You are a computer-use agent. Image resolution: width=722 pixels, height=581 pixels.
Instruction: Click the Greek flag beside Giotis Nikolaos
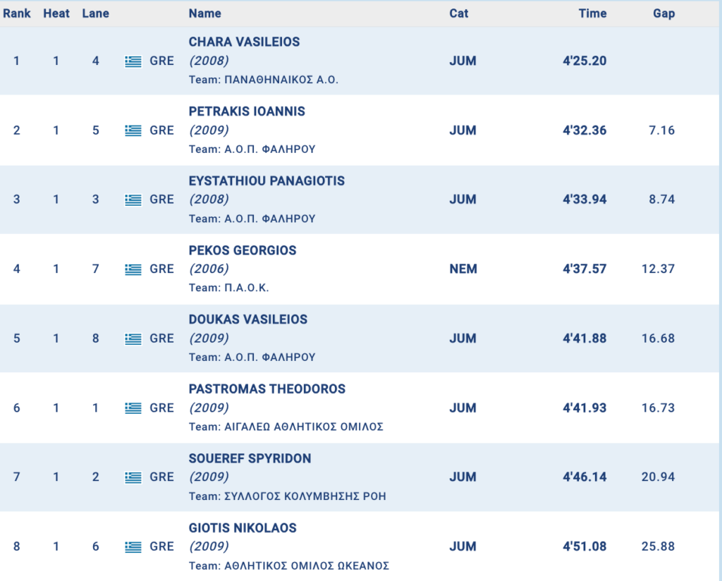[x=133, y=546]
